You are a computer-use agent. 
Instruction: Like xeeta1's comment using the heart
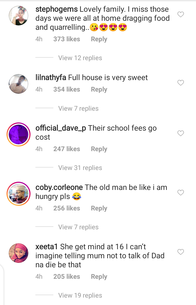pyautogui.click(x=180, y=252)
